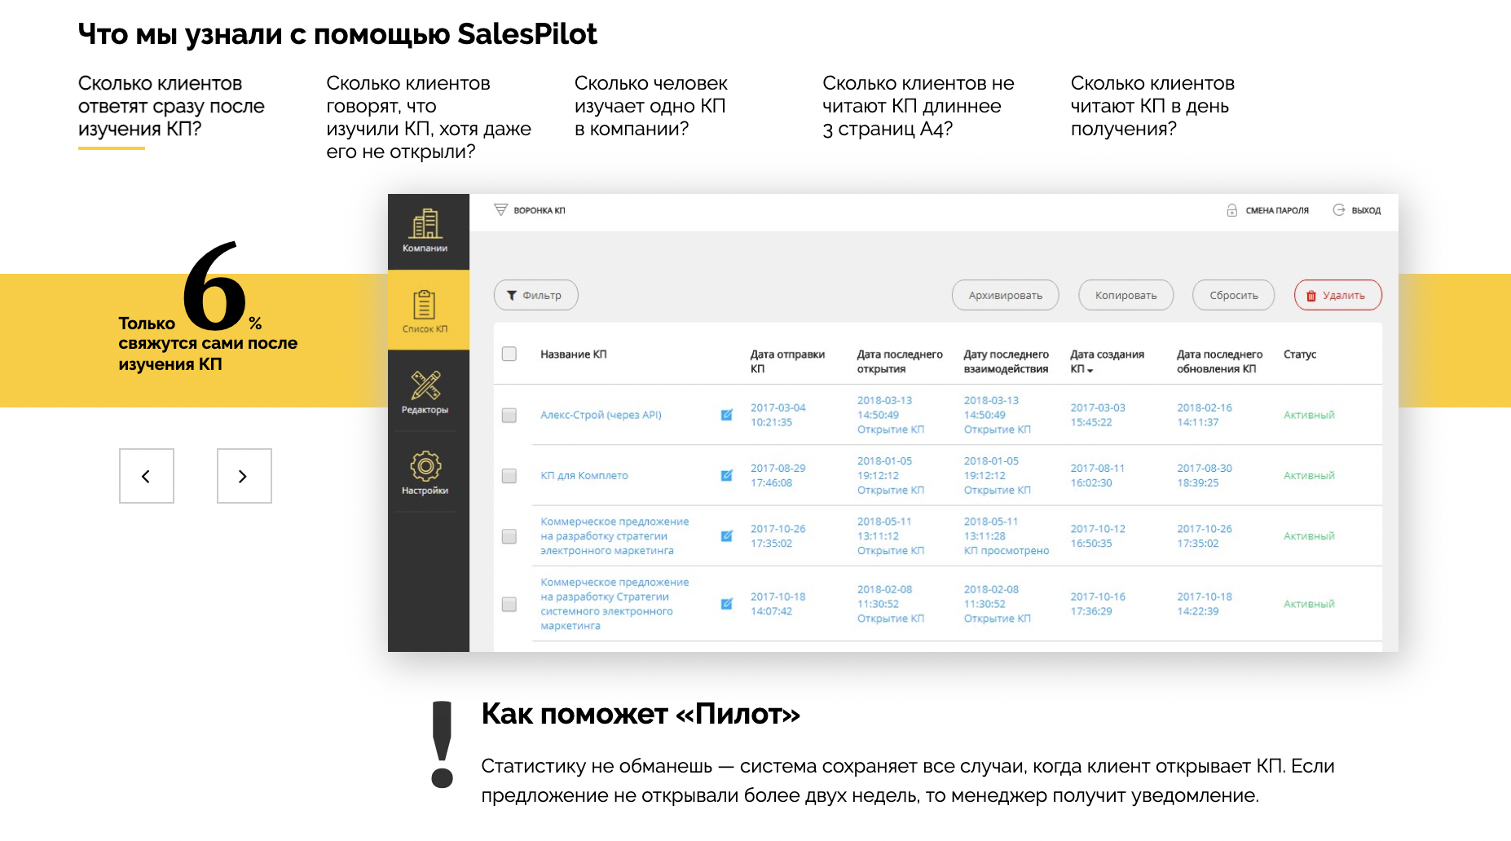Click Дата отправки КП column header
The width and height of the screenshot is (1511, 841).
click(x=787, y=361)
